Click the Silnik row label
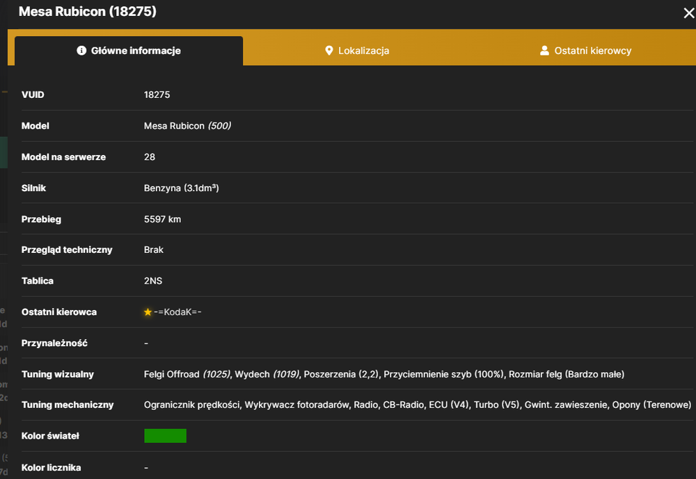 tap(33, 188)
